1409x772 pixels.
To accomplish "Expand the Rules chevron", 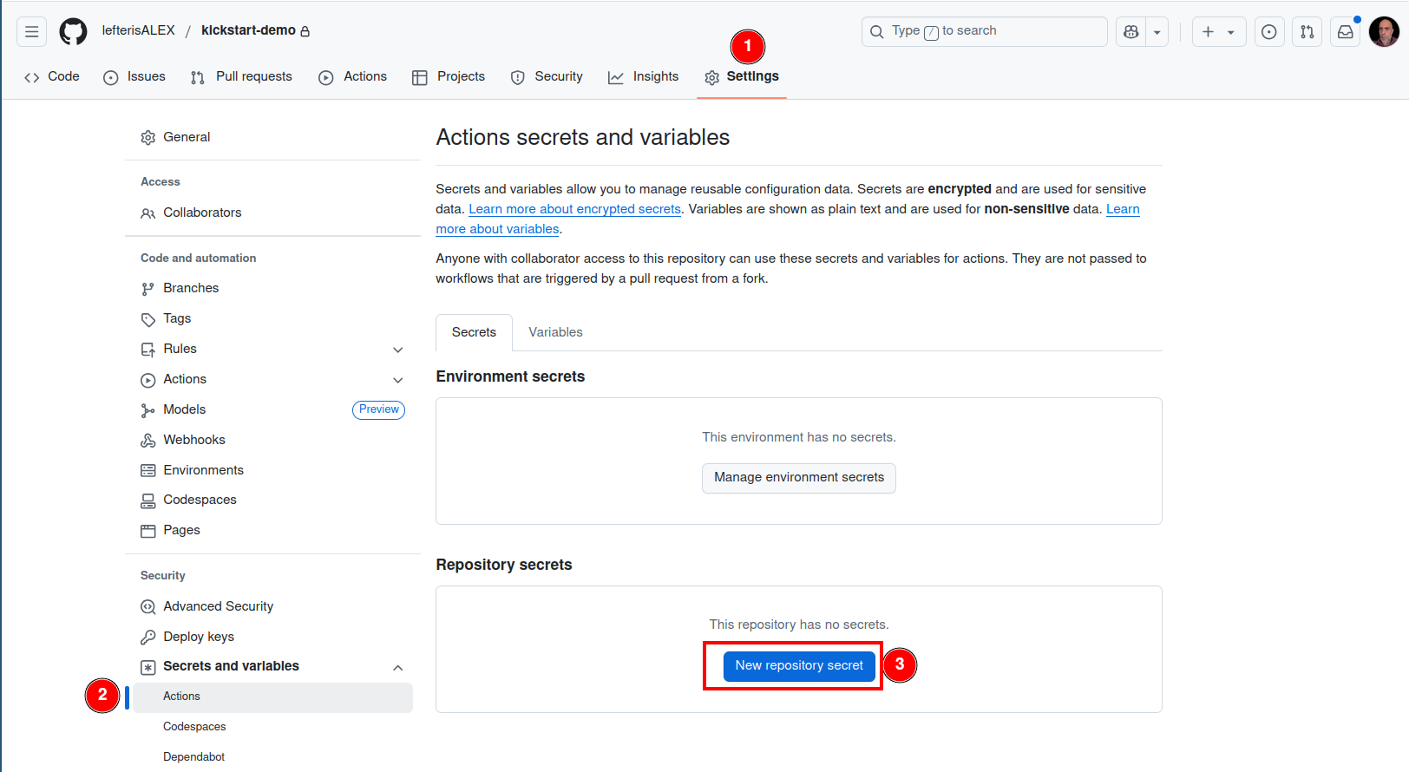I will (x=398, y=350).
